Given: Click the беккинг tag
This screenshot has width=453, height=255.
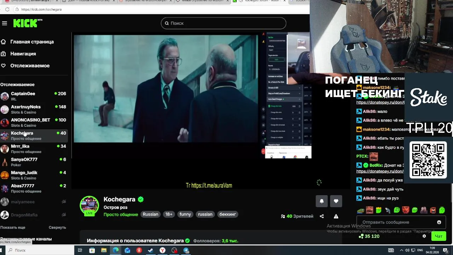Looking at the screenshot, I should coord(228,214).
